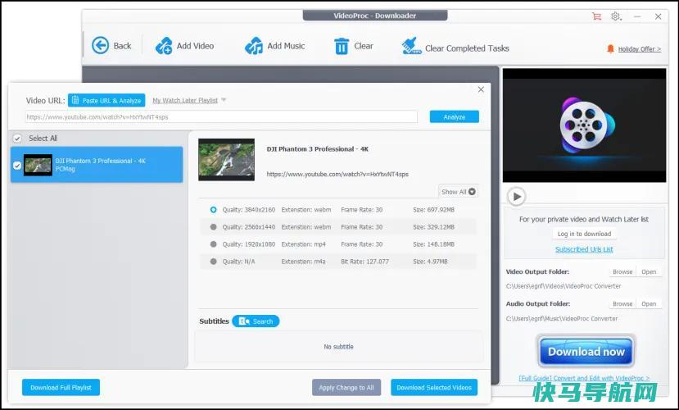This screenshot has height=410, width=679.
Task: Click the VideoProc preview player screen
Action: (x=584, y=125)
